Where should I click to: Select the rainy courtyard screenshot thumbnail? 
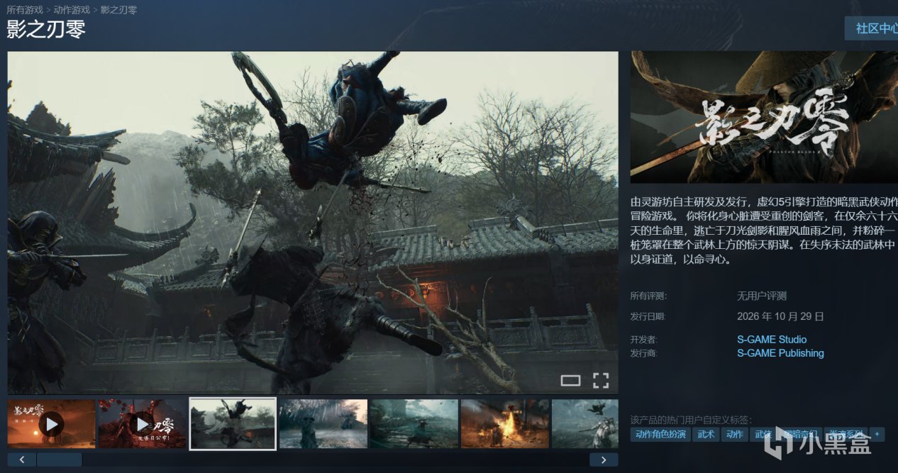coord(323,423)
